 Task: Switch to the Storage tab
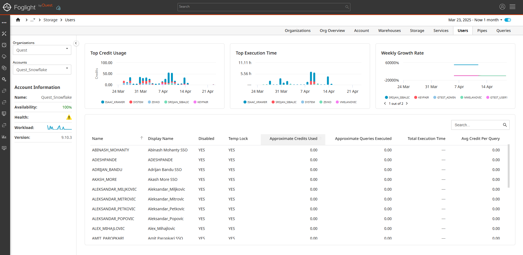click(417, 31)
